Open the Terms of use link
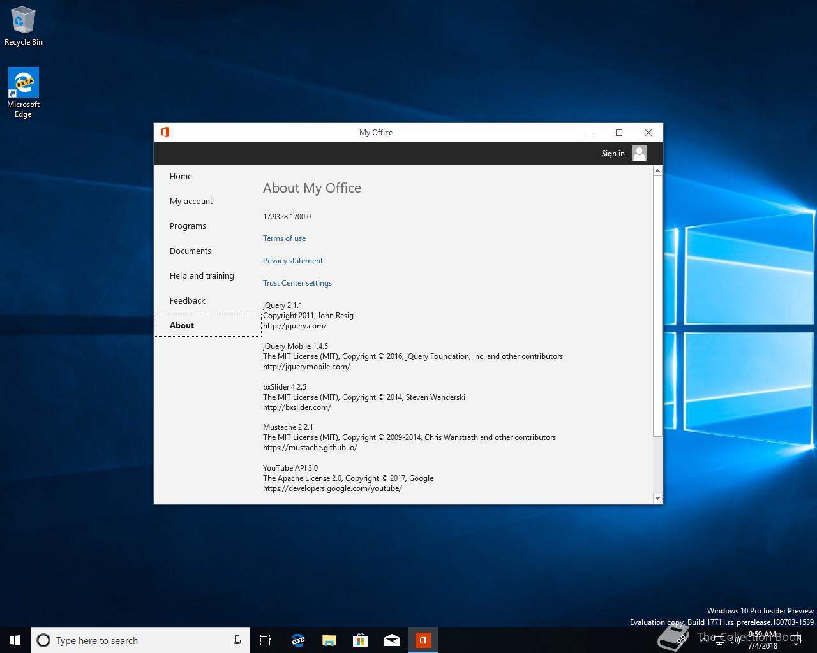This screenshot has width=817, height=653. point(284,238)
